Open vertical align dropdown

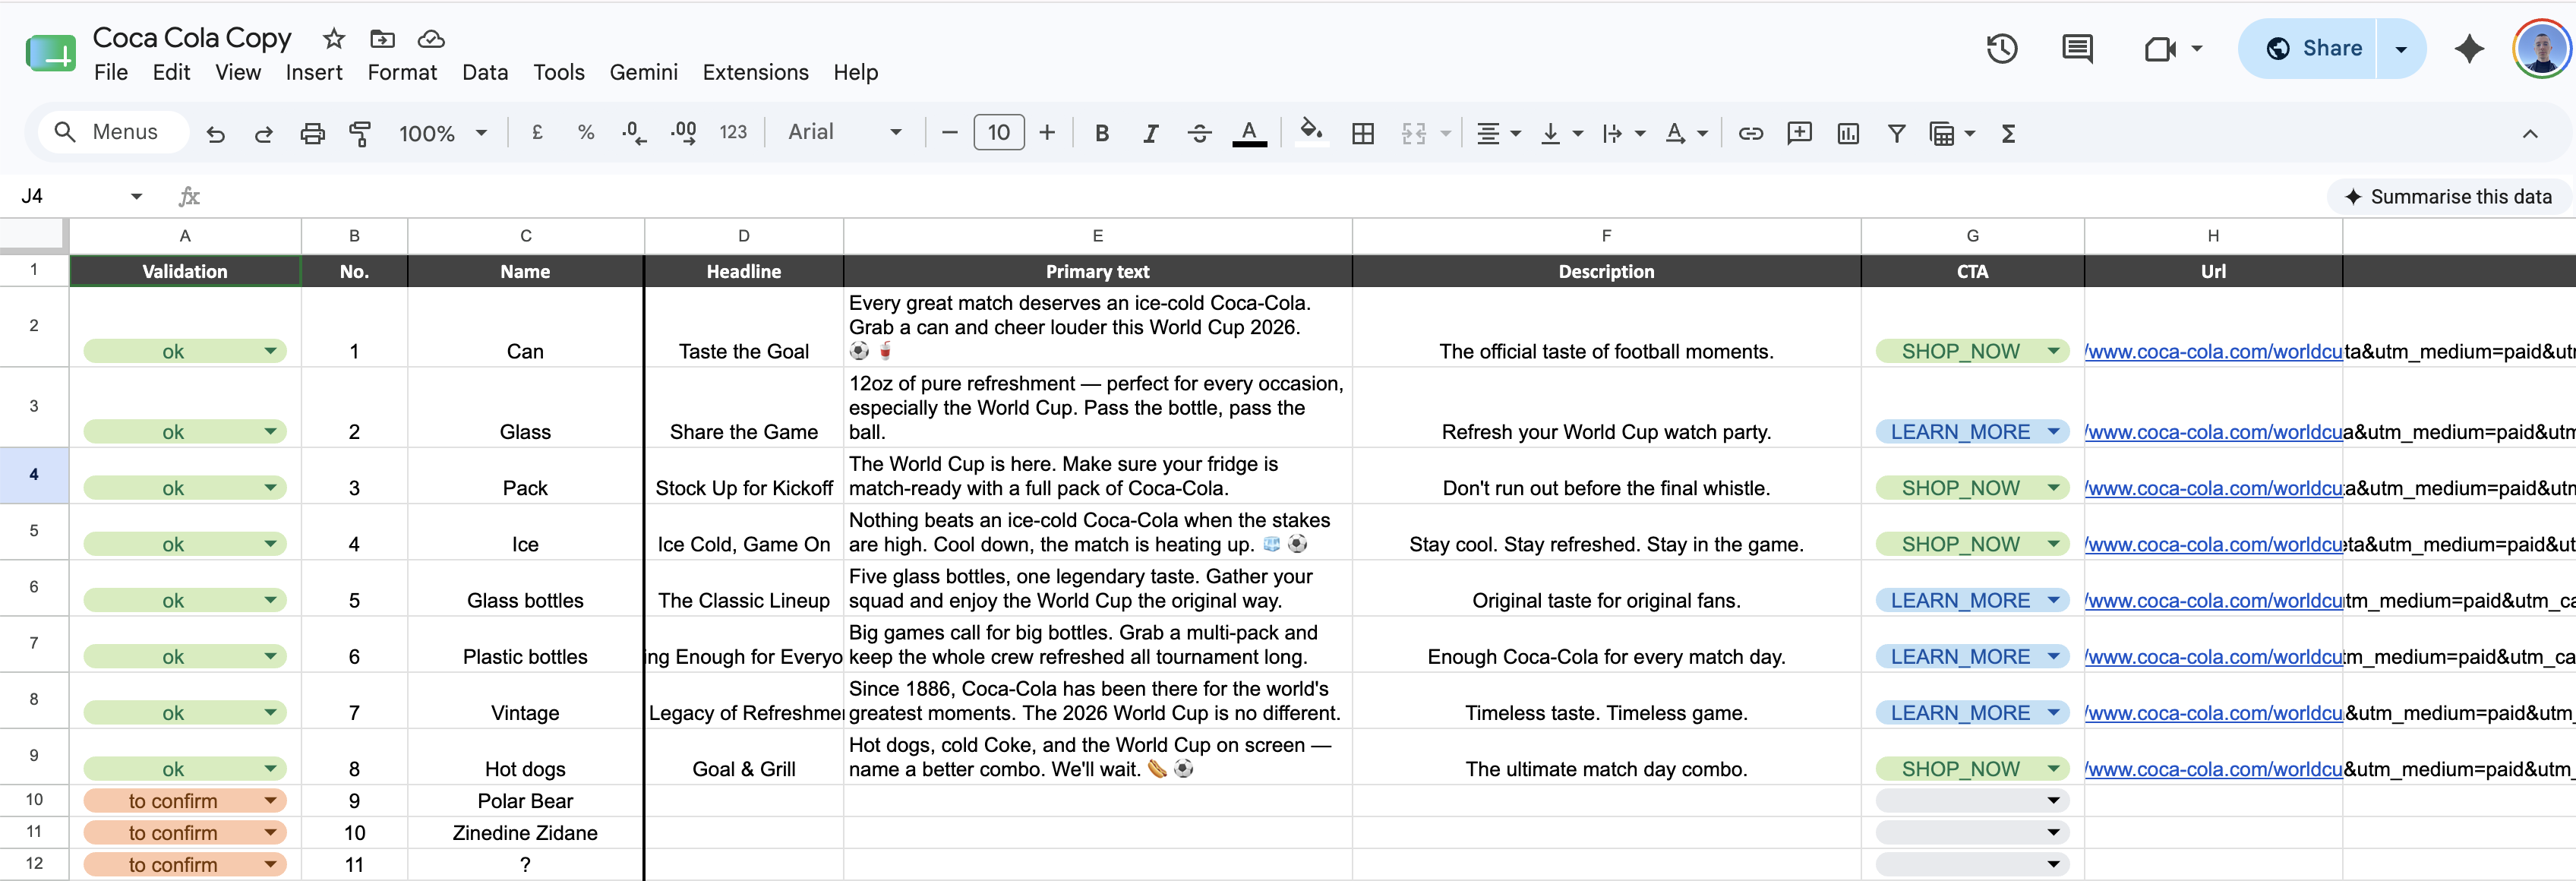click(x=1560, y=133)
